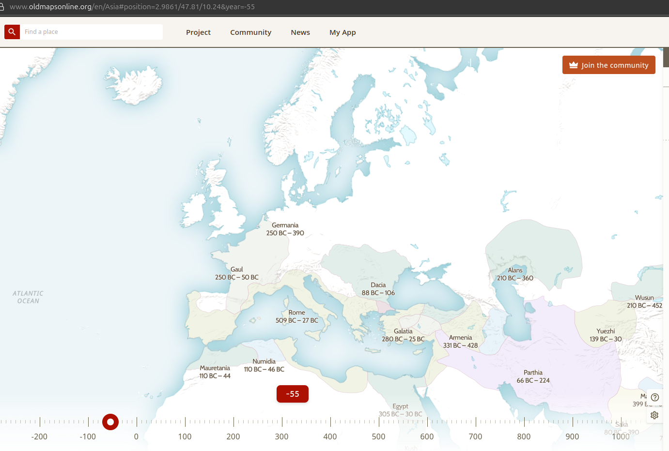The height and width of the screenshot is (451, 669).
Task: Open the map settings gear icon
Action: click(x=654, y=415)
